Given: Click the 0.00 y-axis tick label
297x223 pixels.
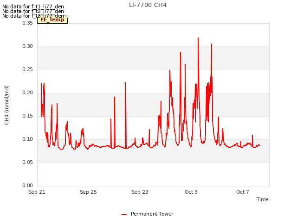Looking at the screenshot, I should click(x=27, y=185).
